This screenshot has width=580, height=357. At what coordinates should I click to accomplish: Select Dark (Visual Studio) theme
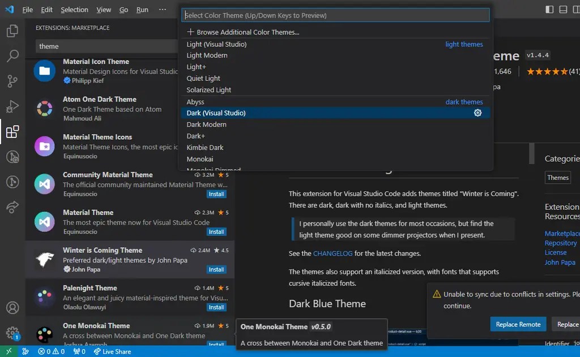pyautogui.click(x=335, y=113)
